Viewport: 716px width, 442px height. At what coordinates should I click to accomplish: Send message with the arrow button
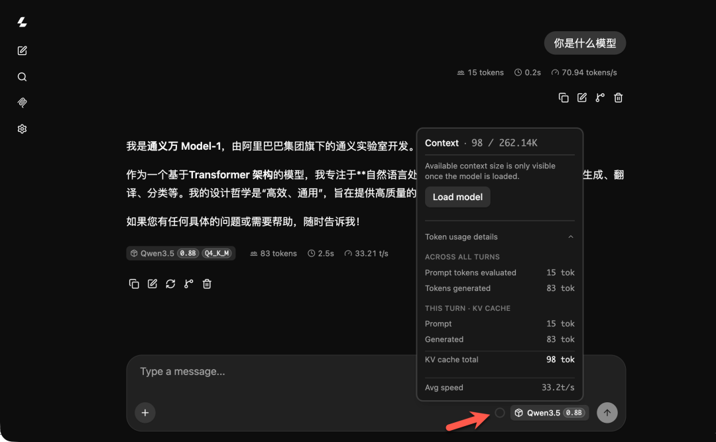pos(607,413)
